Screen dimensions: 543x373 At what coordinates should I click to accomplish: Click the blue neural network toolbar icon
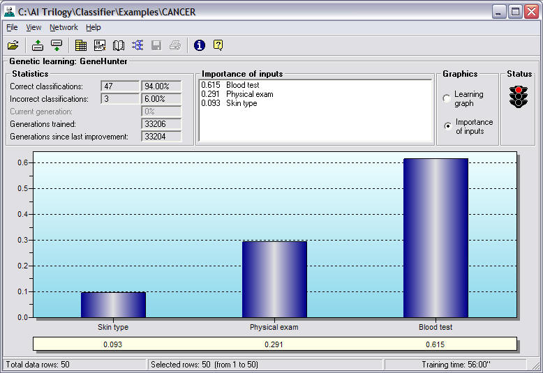point(137,45)
